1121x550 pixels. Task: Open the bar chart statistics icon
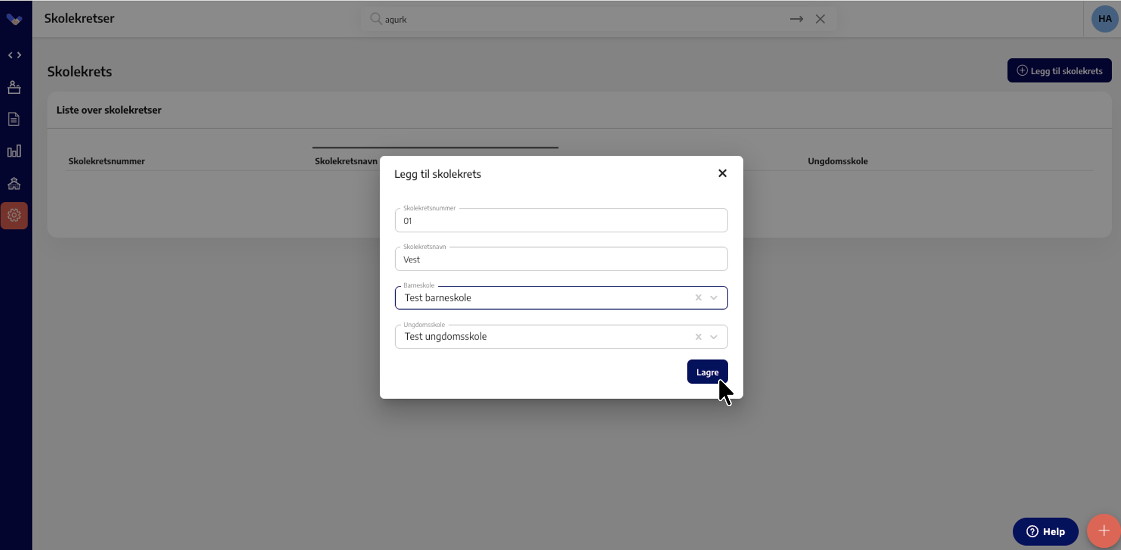(x=14, y=151)
